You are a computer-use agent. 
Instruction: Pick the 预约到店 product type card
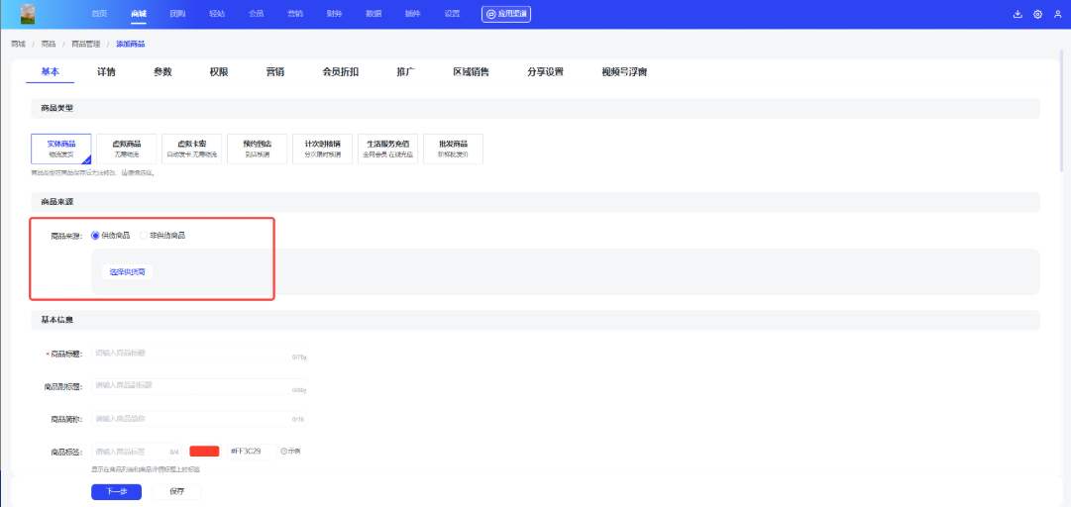[x=257, y=149]
